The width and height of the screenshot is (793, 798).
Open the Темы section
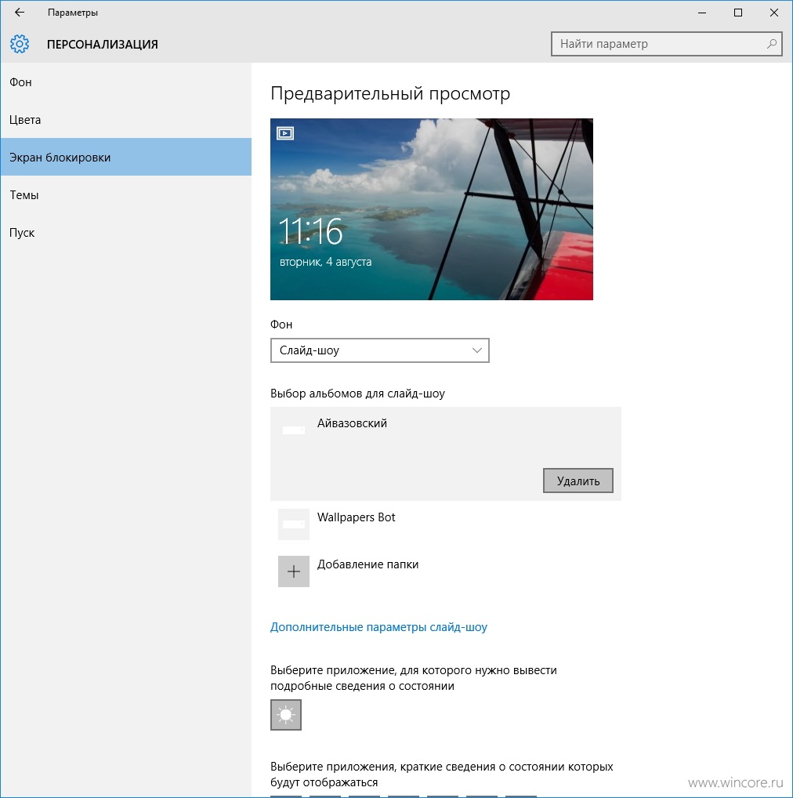point(125,195)
